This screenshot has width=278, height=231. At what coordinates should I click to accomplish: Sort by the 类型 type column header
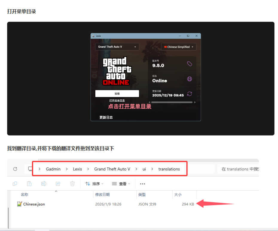pyautogui.click(x=142, y=195)
